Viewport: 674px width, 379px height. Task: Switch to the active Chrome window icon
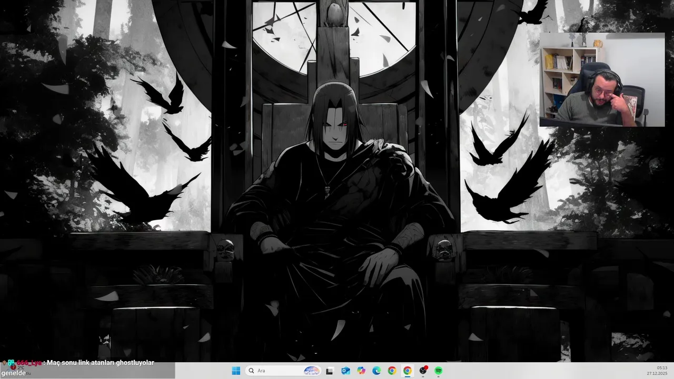(x=407, y=371)
